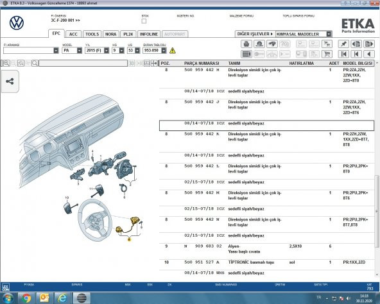380x304 pixels.
Task: Click the previous single-arrow navigation icon
Action: 368,54
